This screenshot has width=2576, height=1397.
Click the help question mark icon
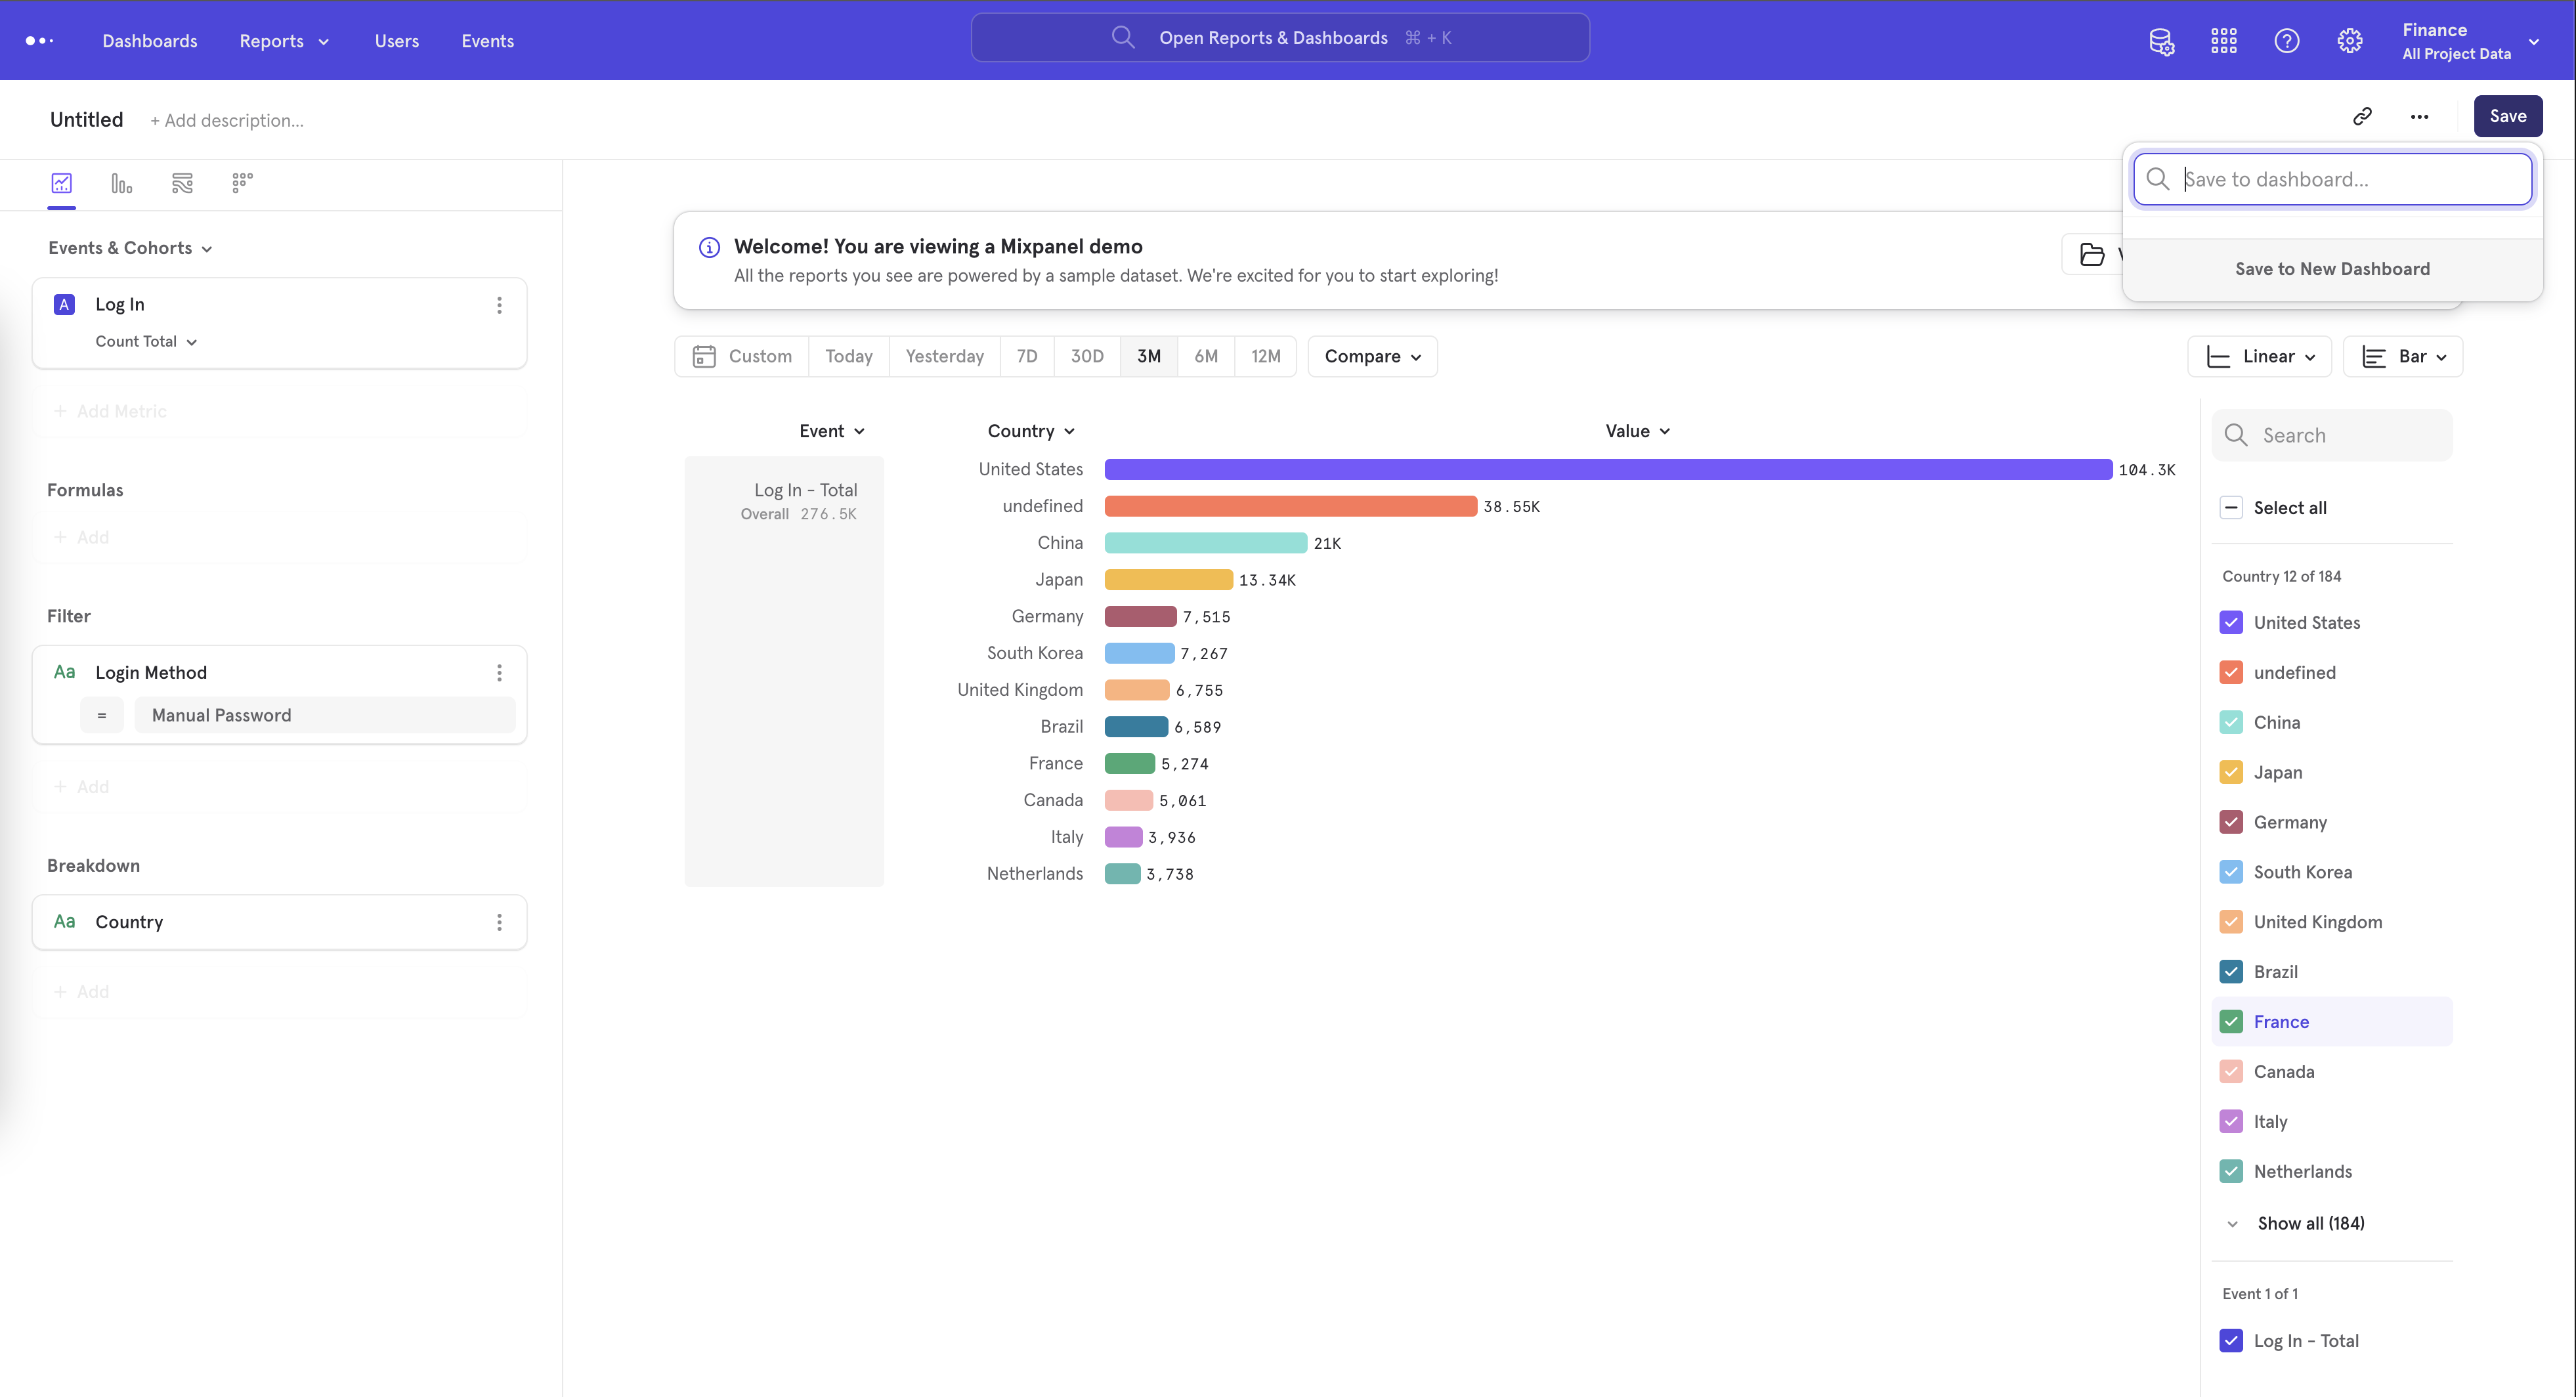[x=2287, y=41]
